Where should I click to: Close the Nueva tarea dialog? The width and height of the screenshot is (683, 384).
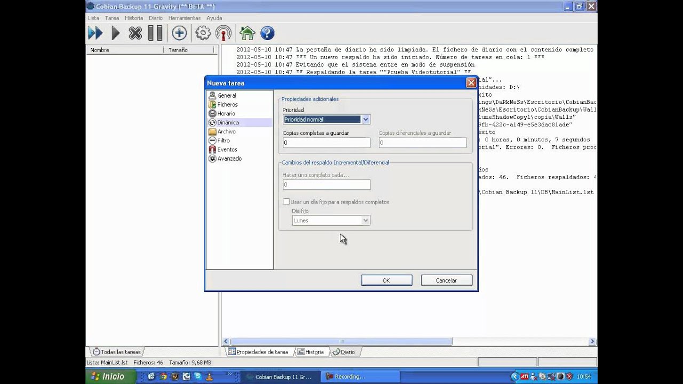(471, 83)
